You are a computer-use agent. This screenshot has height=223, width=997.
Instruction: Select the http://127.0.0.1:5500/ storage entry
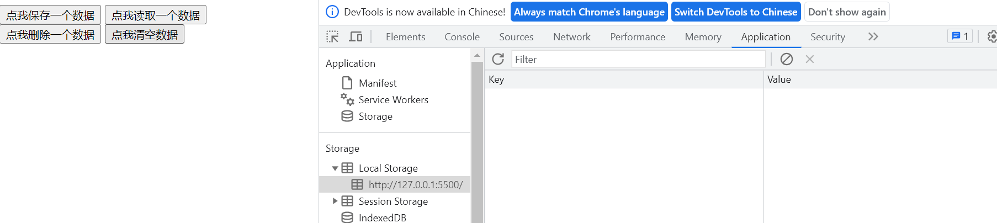pos(415,185)
